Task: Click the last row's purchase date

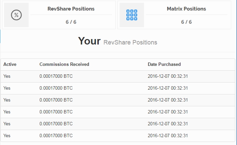Action: (168, 135)
